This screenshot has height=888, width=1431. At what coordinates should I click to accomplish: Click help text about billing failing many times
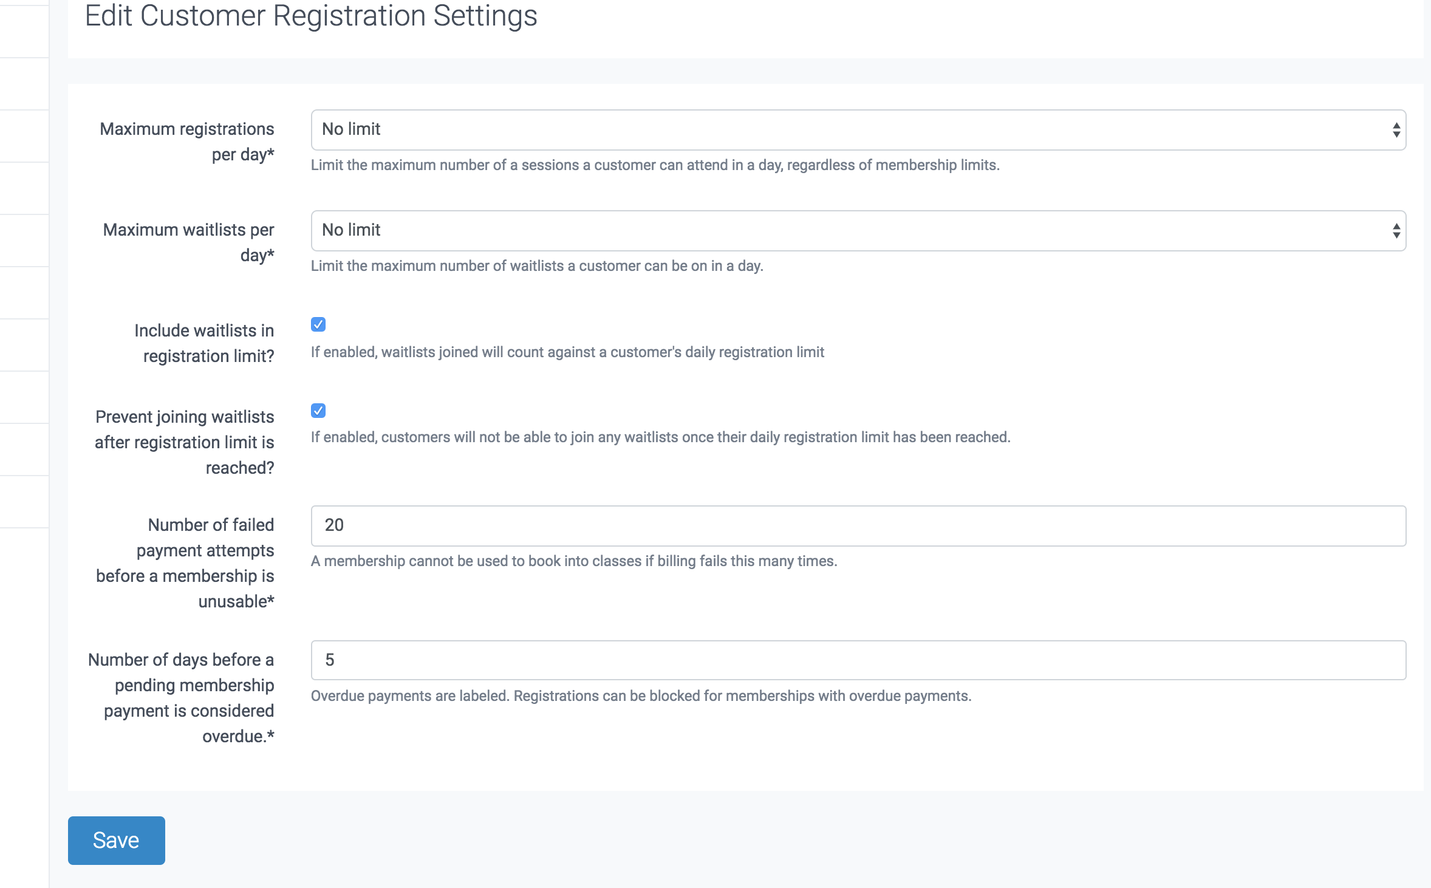click(x=573, y=561)
